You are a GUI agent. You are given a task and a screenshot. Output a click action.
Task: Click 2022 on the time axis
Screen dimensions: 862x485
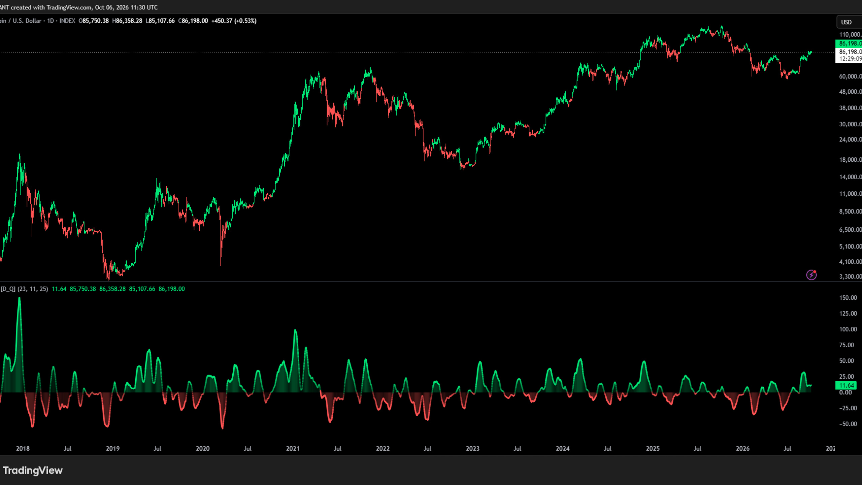point(383,449)
